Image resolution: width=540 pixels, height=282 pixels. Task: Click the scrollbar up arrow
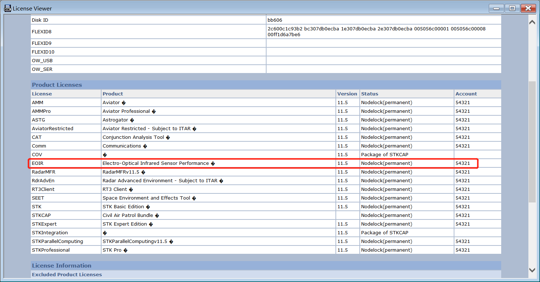532,22
